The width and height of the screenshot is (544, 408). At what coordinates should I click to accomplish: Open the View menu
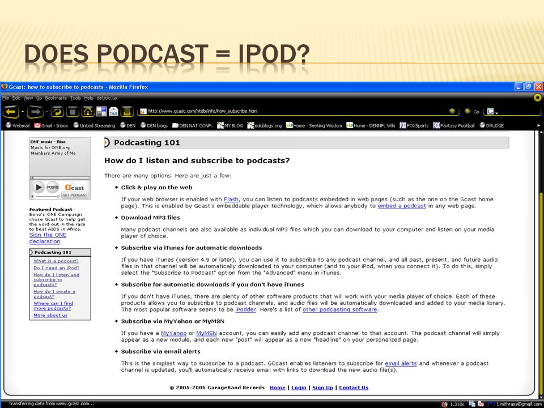[x=28, y=98]
